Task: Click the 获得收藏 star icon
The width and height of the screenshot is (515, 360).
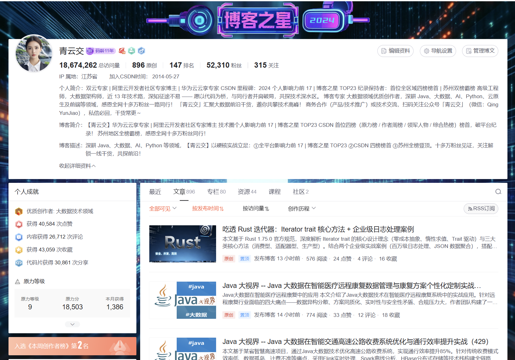Action: 19,250
